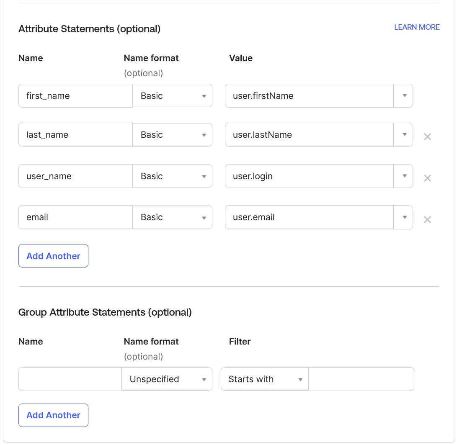This screenshot has height=445, width=457.
Task: Click the user.login value text field
Action: coord(309,176)
